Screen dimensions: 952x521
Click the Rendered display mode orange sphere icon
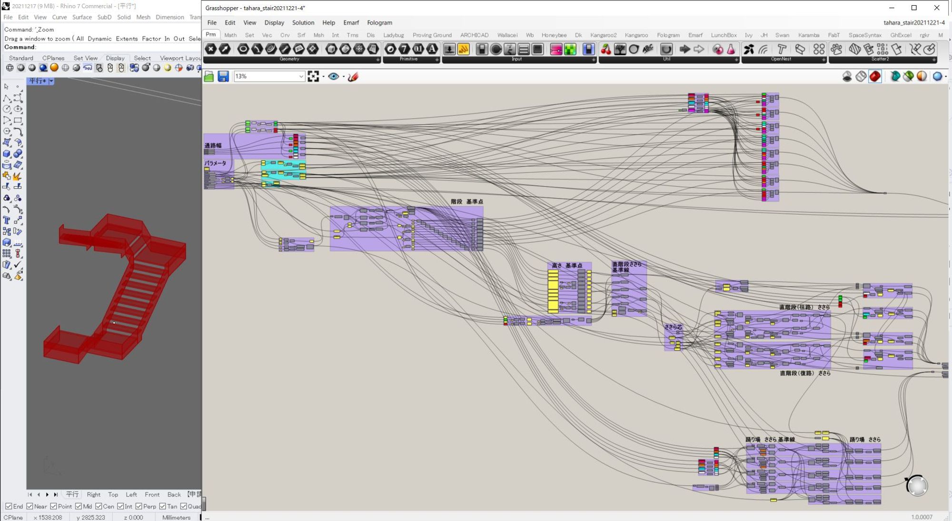coord(54,68)
